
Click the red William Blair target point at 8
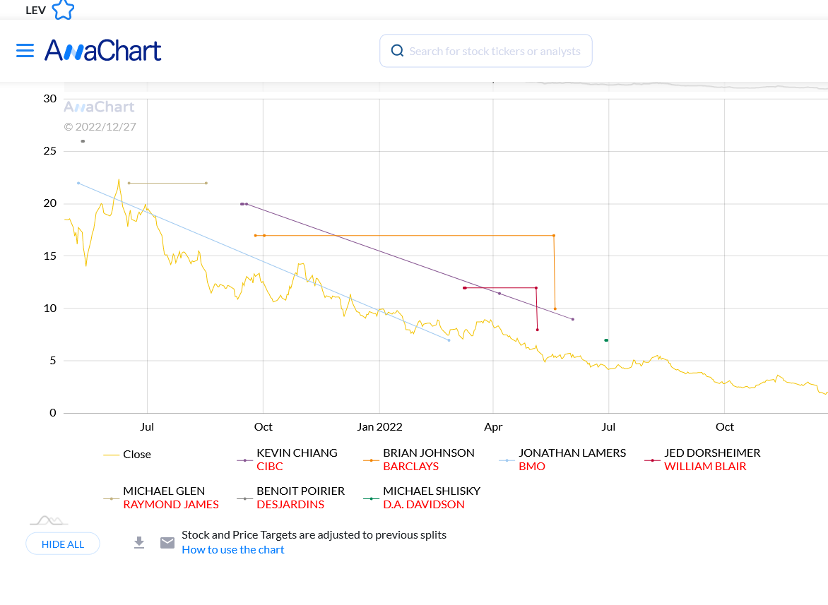click(538, 330)
